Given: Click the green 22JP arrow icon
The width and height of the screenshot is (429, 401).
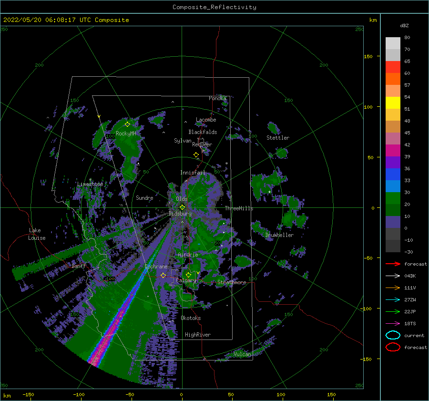Looking at the screenshot, I should [393, 311].
